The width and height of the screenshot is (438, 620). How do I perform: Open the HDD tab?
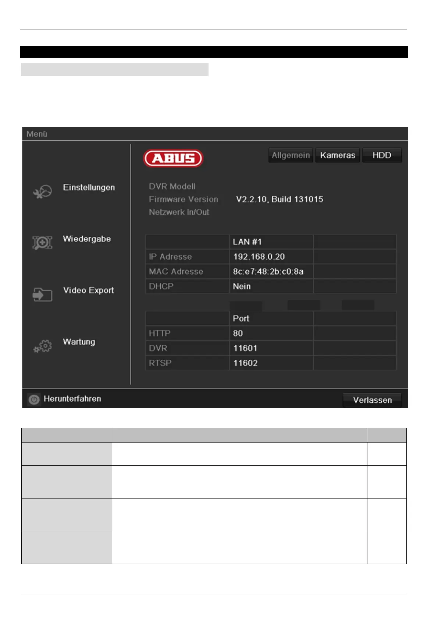pos(382,155)
